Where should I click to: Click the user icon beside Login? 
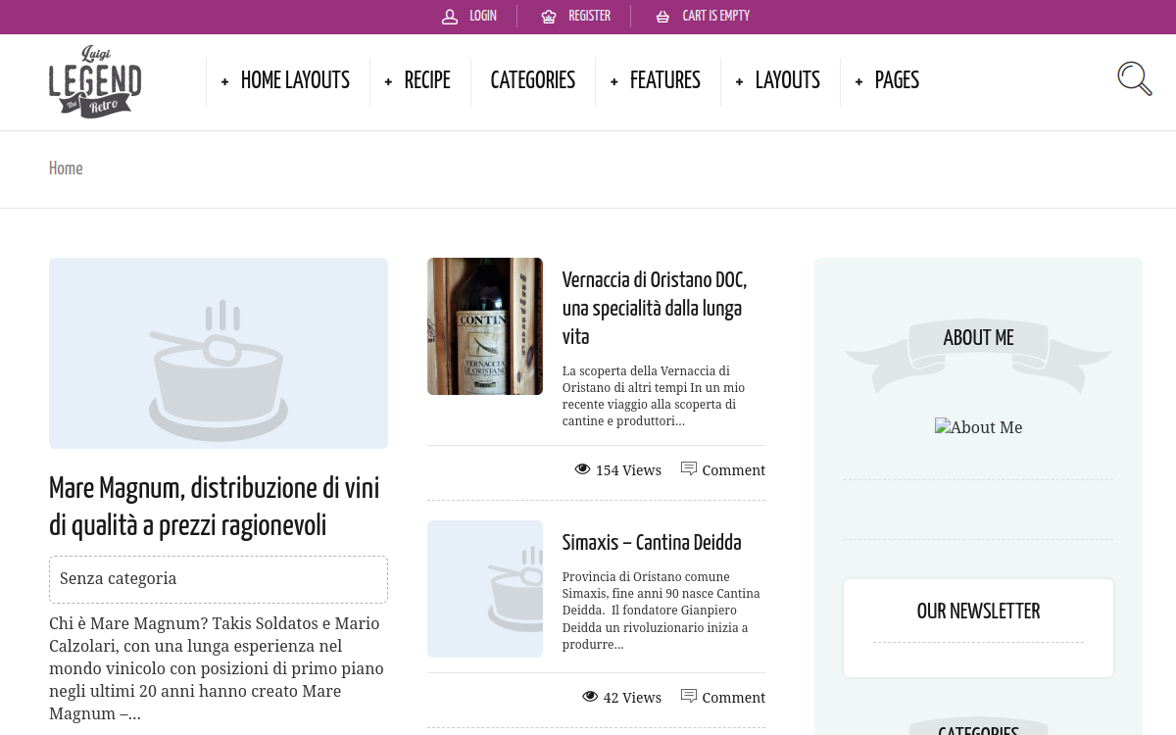tap(450, 17)
